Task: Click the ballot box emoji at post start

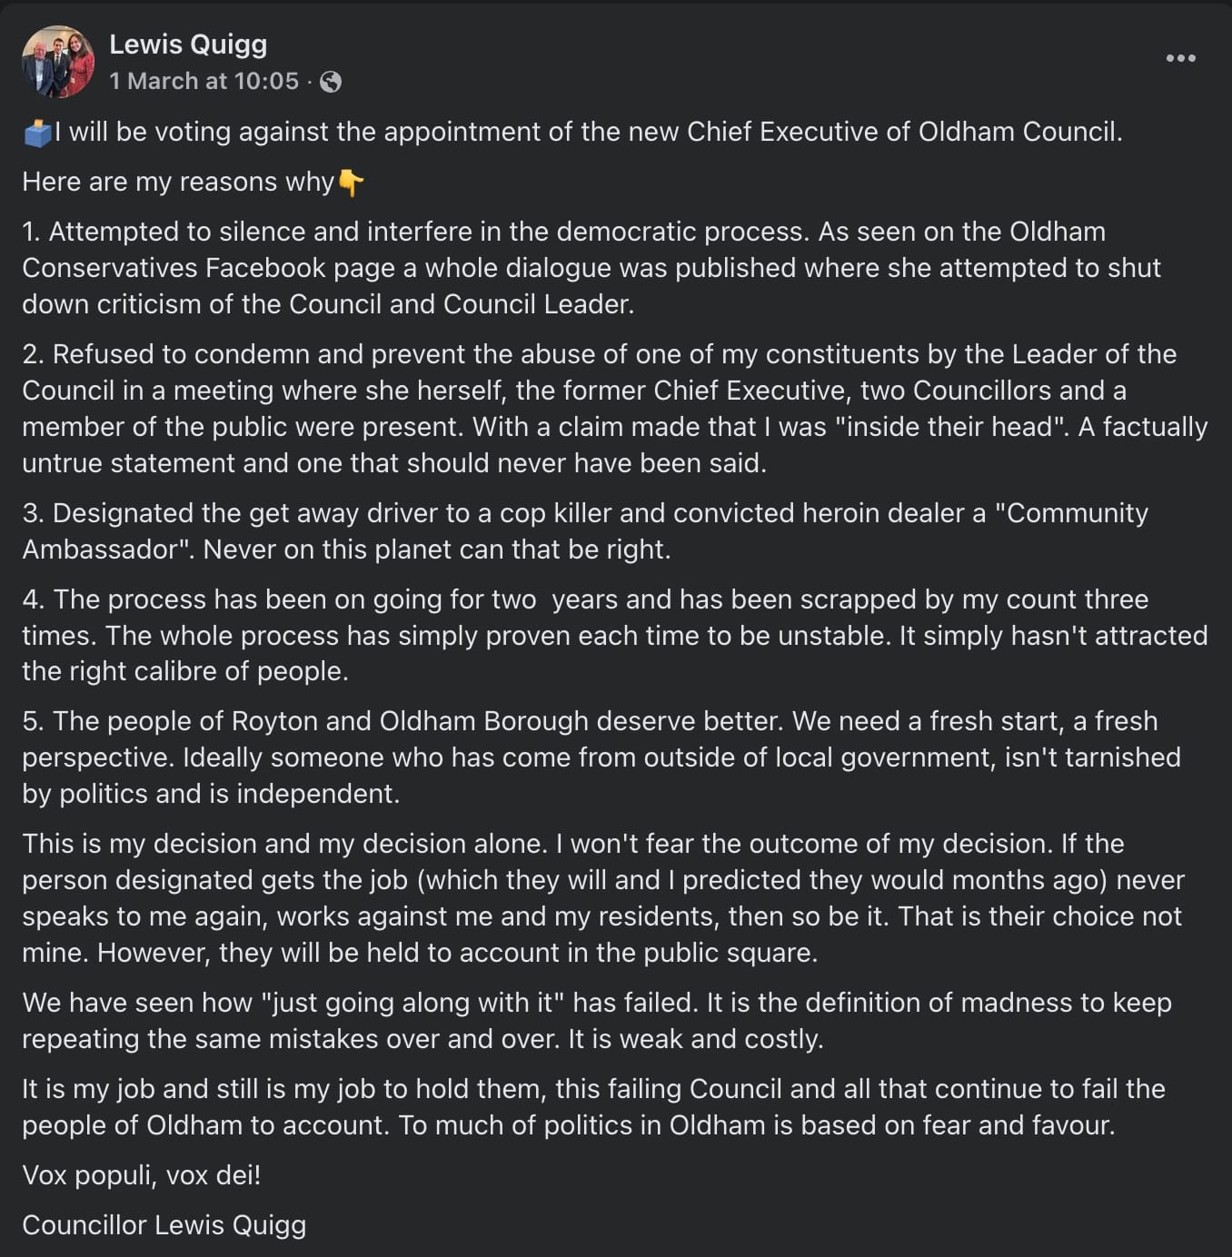Action: [37, 133]
